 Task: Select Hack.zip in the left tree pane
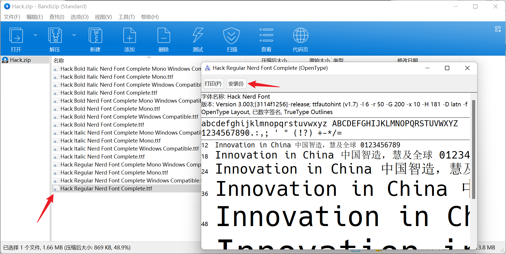(25, 60)
